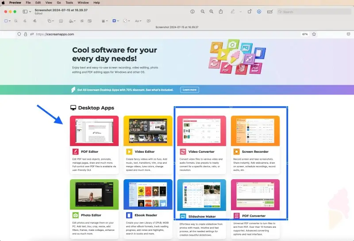Open the Help menu
Image resolution: width=354 pixels, height=241 pixels.
(x=96, y=3)
